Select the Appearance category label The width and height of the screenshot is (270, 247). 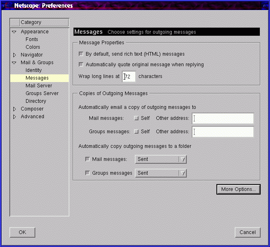(x=35, y=32)
